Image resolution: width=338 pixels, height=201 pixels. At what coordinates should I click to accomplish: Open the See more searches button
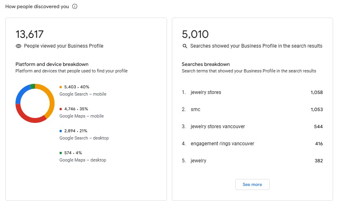(x=252, y=185)
